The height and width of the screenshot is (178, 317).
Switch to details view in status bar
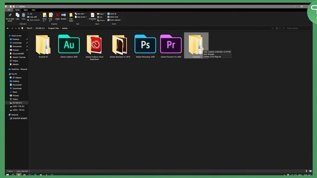point(306,171)
